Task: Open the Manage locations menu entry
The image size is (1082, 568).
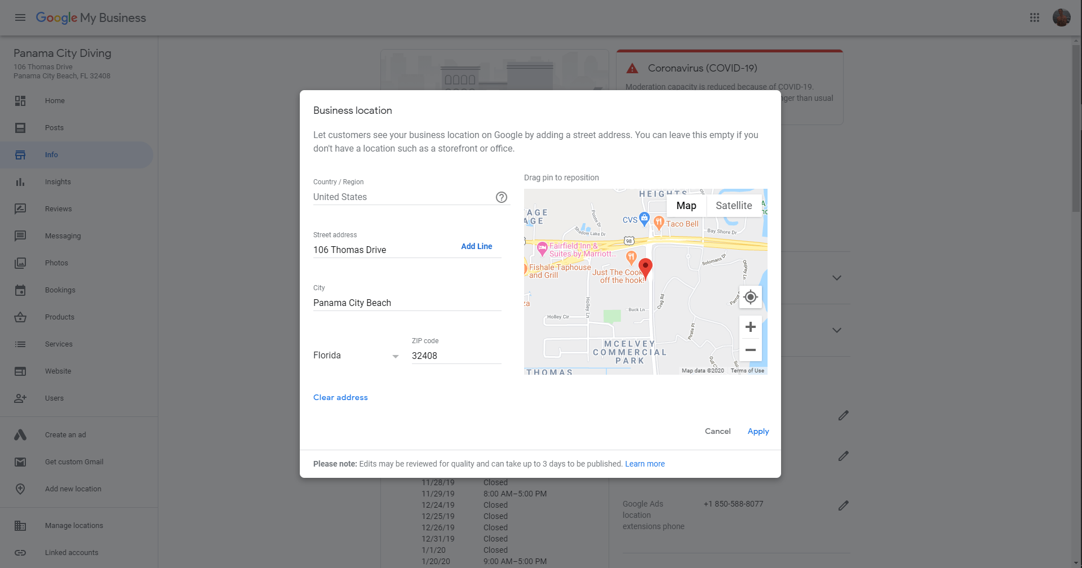Action: (73, 525)
